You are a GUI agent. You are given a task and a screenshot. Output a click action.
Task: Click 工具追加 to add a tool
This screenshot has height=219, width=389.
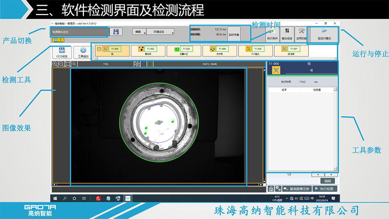coord(83,53)
